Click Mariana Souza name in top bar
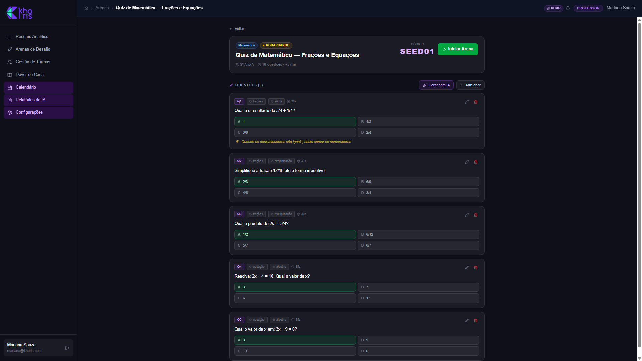 (x=621, y=8)
